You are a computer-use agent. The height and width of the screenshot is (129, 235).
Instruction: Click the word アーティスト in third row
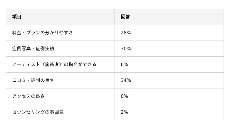tap(26, 64)
